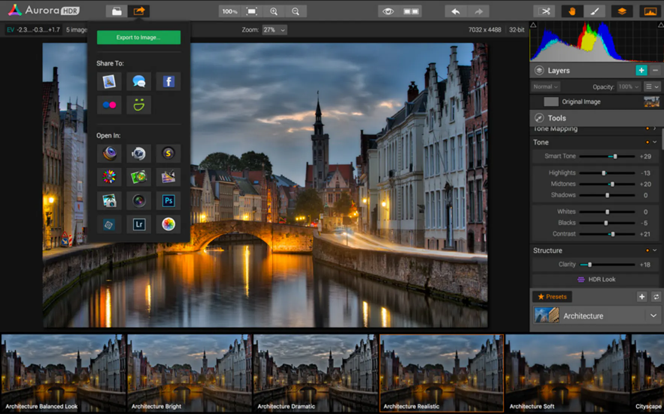This screenshot has height=414, width=664.
Task: Set zoom to 100% button
Action: click(230, 11)
